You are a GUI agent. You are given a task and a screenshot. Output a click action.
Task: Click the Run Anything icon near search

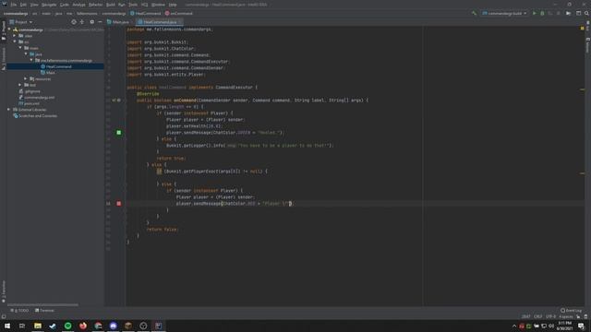(579, 13)
